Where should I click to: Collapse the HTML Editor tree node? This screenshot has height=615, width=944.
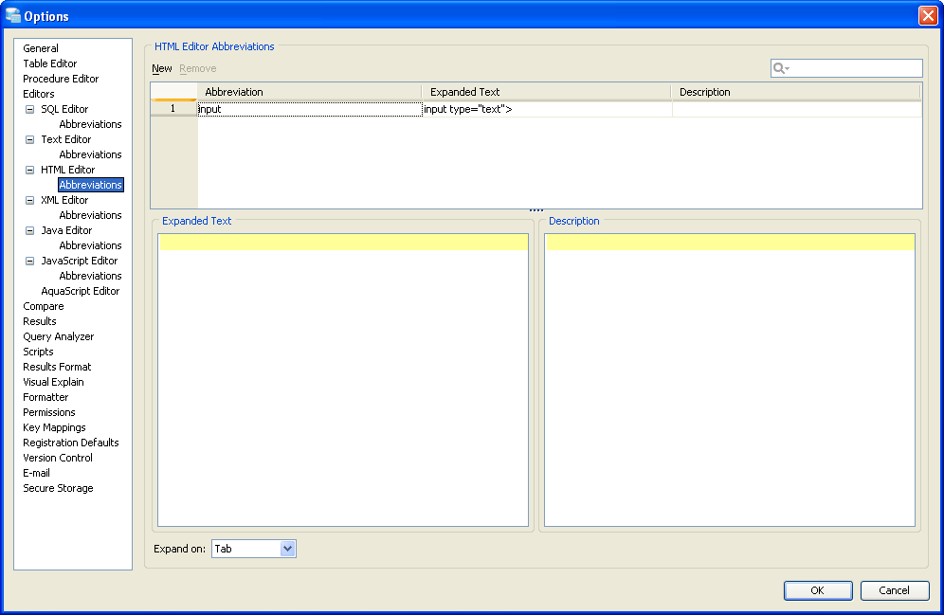tap(29, 170)
